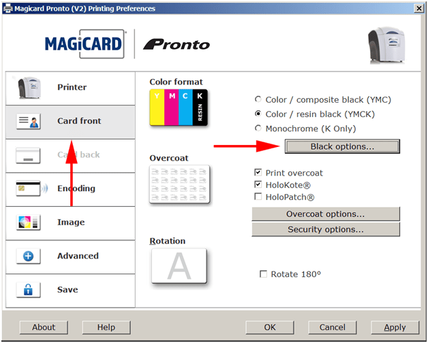This screenshot has height=343, width=428.
Task: Click the Card back icon
Action: pos(28,155)
